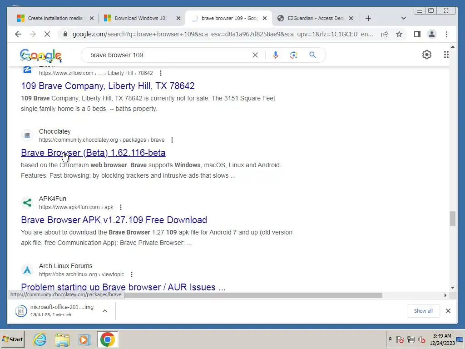Show hidden tray icons arrow

[x=390, y=339]
